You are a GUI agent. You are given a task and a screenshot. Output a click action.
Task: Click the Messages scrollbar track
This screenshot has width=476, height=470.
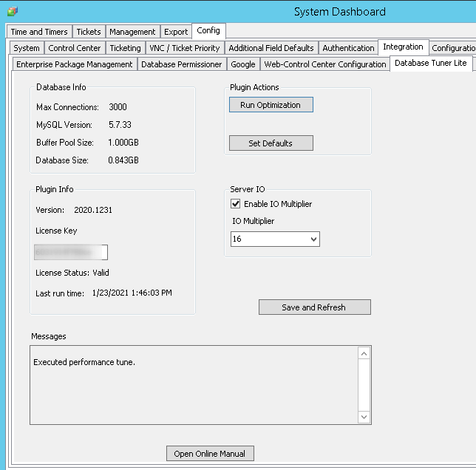pyautogui.click(x=364, y=385)
